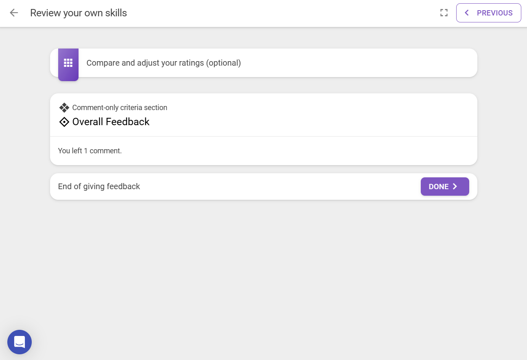Open the 'You left 1 comment.' row
Screen dimensions: 527x360
264,151
